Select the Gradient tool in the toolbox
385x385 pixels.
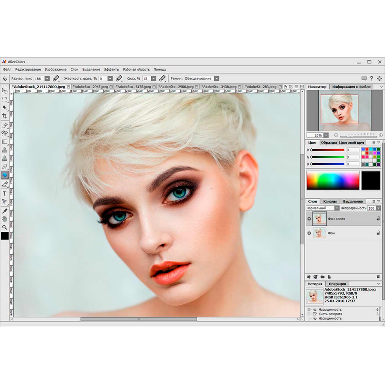tap(4, 142)
